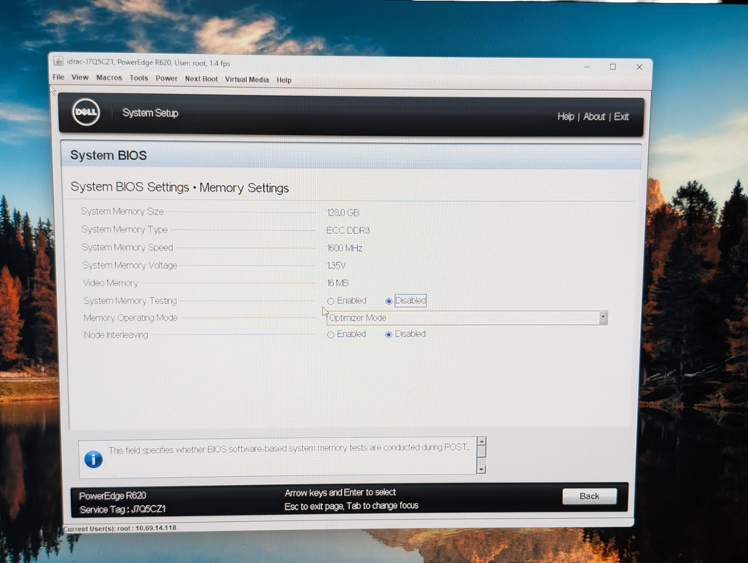
Task: Open the View menu
Action: point(80,77)
